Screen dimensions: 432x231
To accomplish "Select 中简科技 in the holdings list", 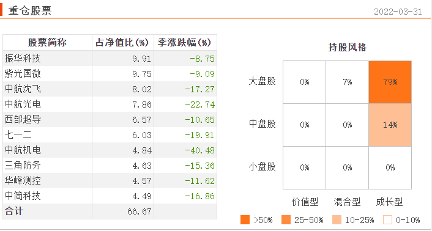I will pyautogui.click(x=23, y=196).
